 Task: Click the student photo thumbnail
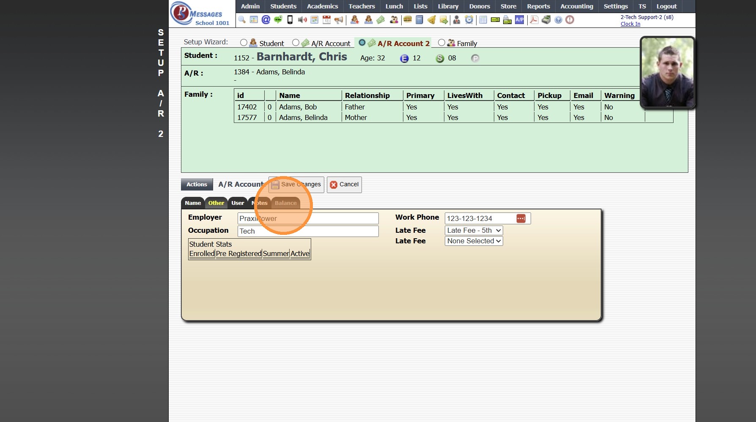click(668, 73)
